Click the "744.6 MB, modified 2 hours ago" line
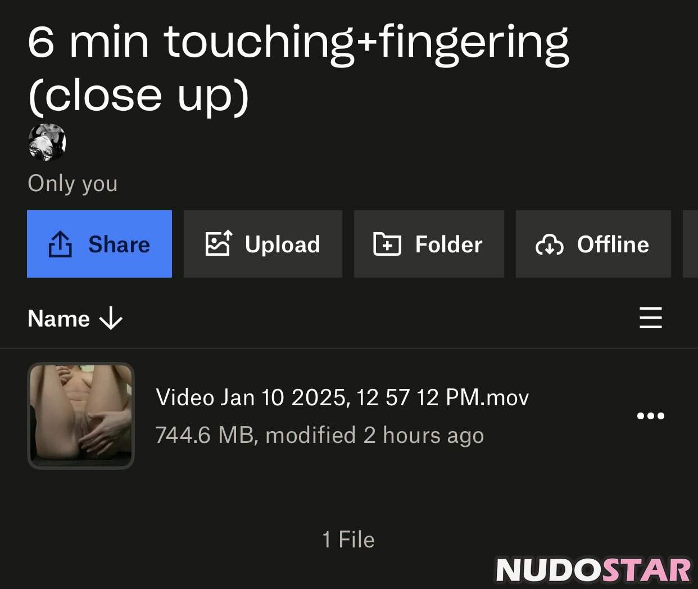 319,436
